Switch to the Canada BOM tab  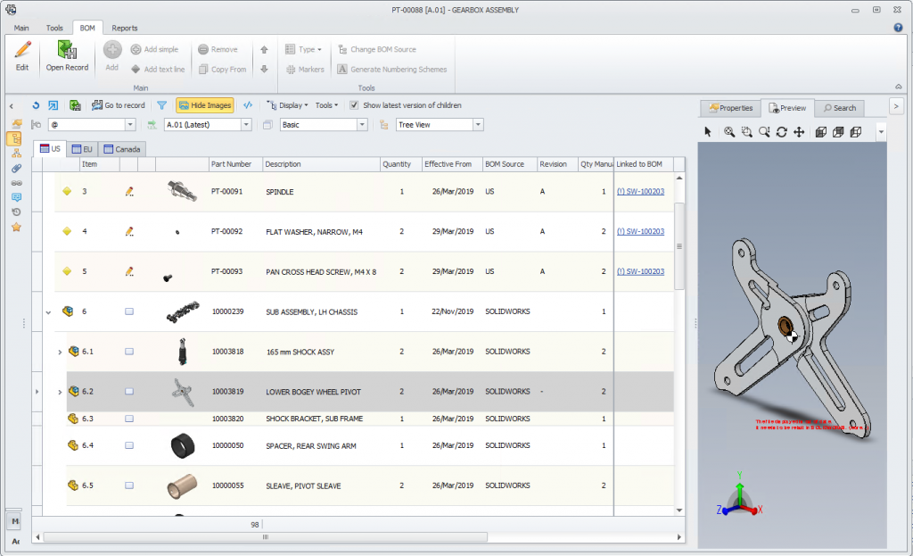tap(122, 149)
